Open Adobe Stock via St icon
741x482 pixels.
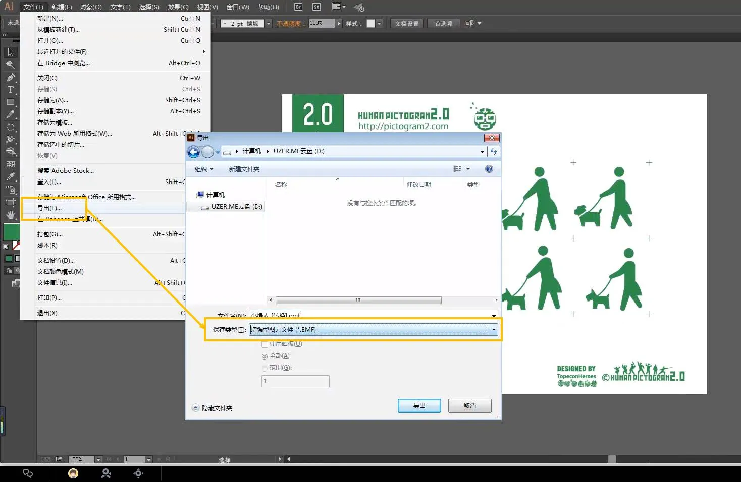click(x=316, y=7)
